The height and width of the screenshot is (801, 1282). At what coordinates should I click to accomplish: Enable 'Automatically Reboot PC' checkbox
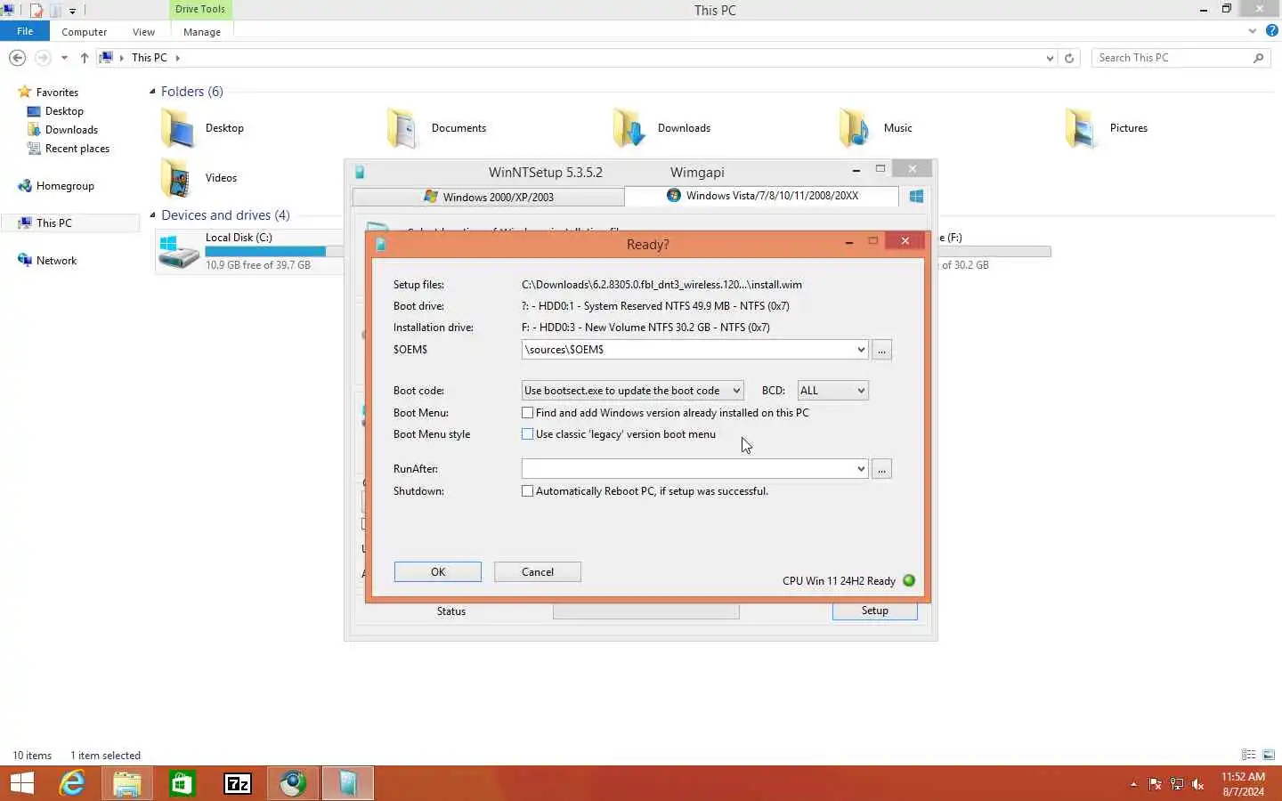coord(527,491)
